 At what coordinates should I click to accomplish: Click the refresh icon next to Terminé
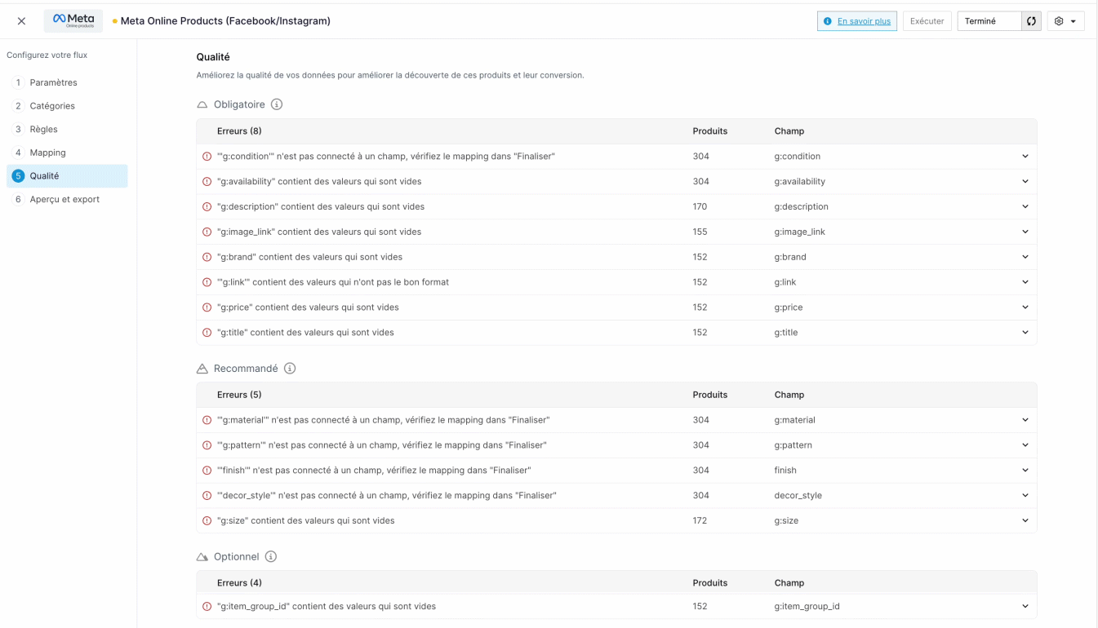pos(1031,21)
